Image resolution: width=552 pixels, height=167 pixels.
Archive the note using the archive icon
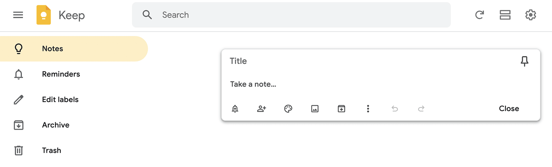(341, 109)
